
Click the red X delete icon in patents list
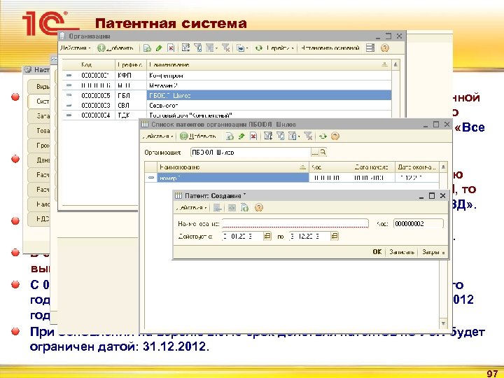click(x=253, y=136)
